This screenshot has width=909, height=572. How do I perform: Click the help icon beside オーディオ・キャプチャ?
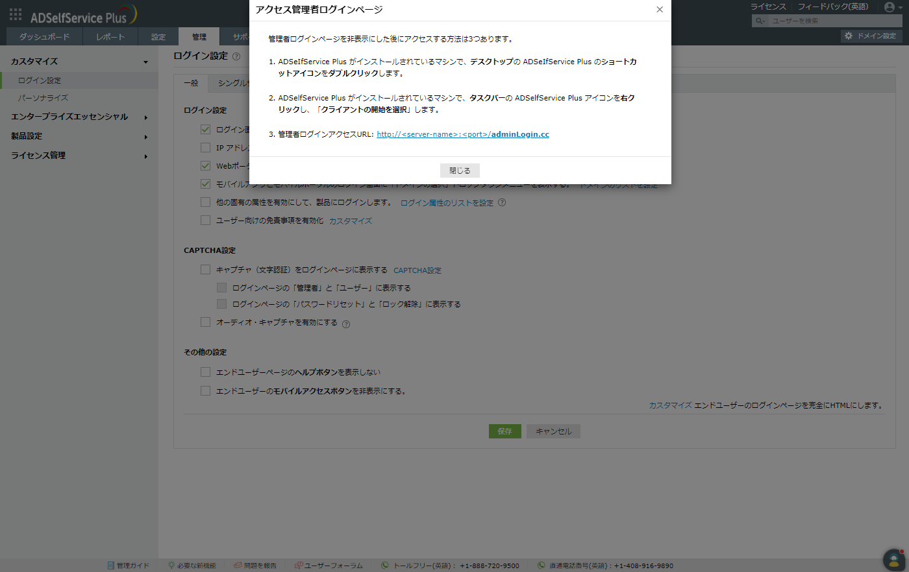point(346,324)
